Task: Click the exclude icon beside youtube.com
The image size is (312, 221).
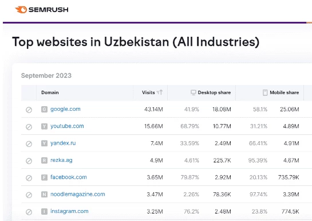Action: coord(29,127)
